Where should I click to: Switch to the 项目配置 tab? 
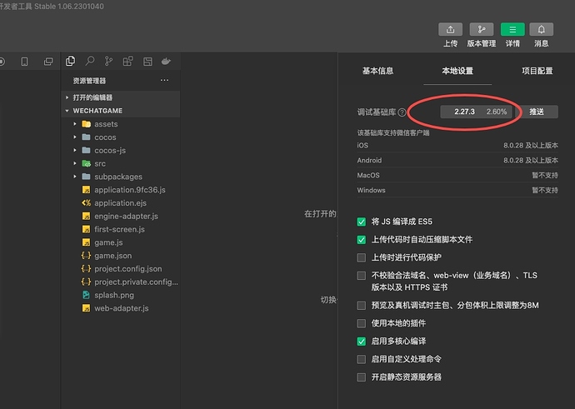537,71
